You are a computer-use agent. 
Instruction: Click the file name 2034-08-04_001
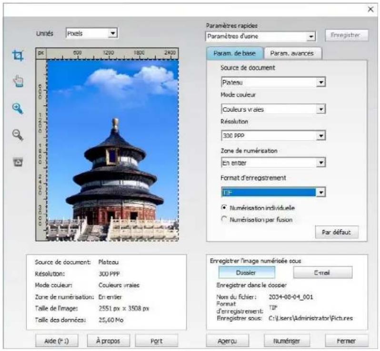tap(291, 297)
